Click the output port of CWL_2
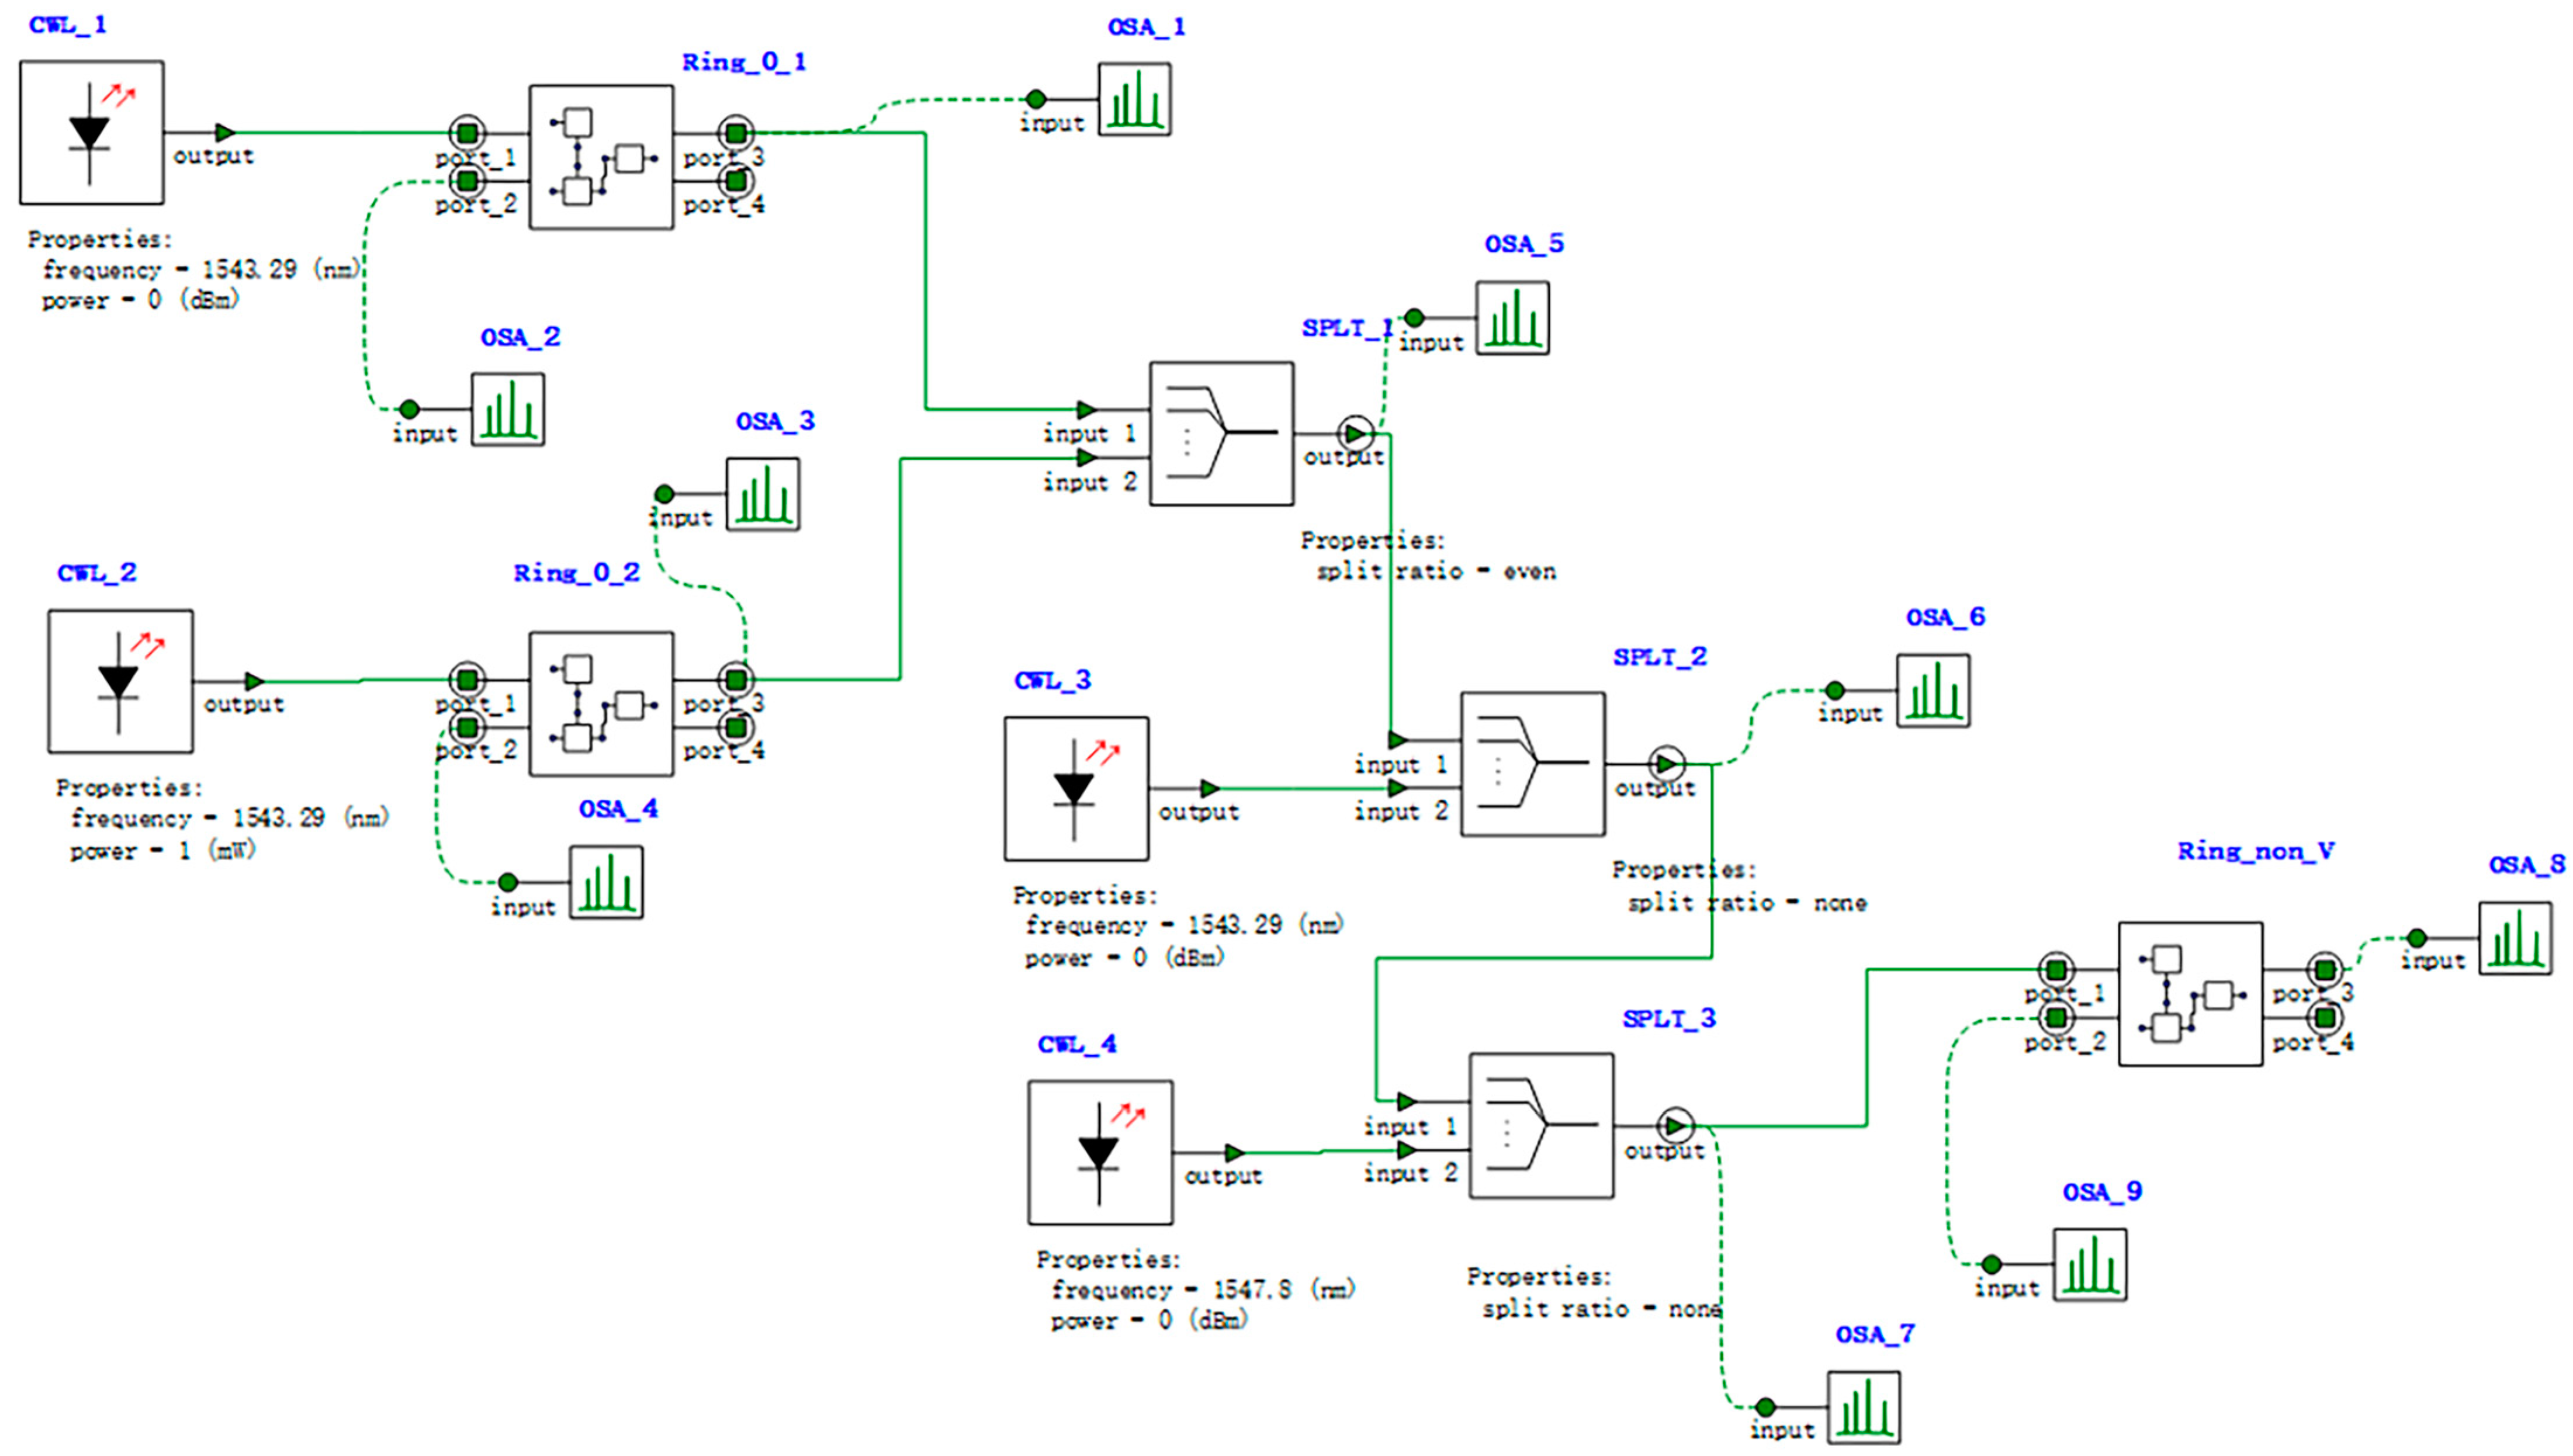Screen dimensions: 2573x1456 point(254,681)
